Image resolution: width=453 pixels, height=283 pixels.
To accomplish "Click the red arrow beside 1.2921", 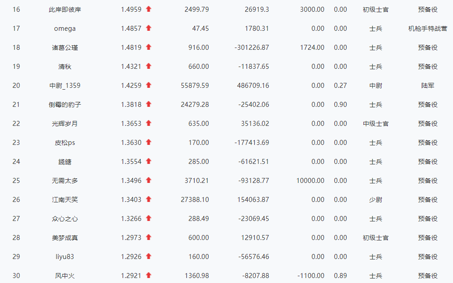I will pyautogui.click(x=148, y=275).
